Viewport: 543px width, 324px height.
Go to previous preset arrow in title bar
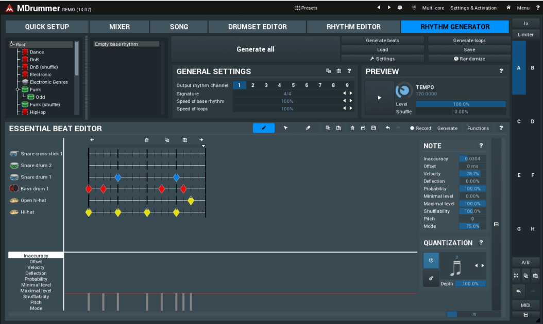pos(379,8)
